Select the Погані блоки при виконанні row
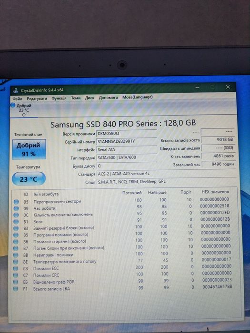This screenshot has height=333, width=250. 124,248
